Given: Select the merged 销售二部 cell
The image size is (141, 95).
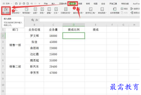Looking at the screenshot, I should pyautogui.click(x=15, y=66).
